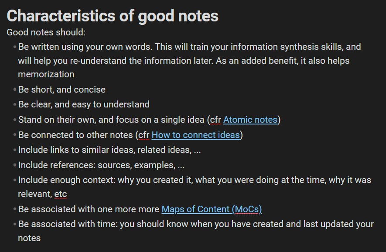Screen dimensions: 386x252
Task: Open the "How to connect ideas" link
Action: pos(195,135)
